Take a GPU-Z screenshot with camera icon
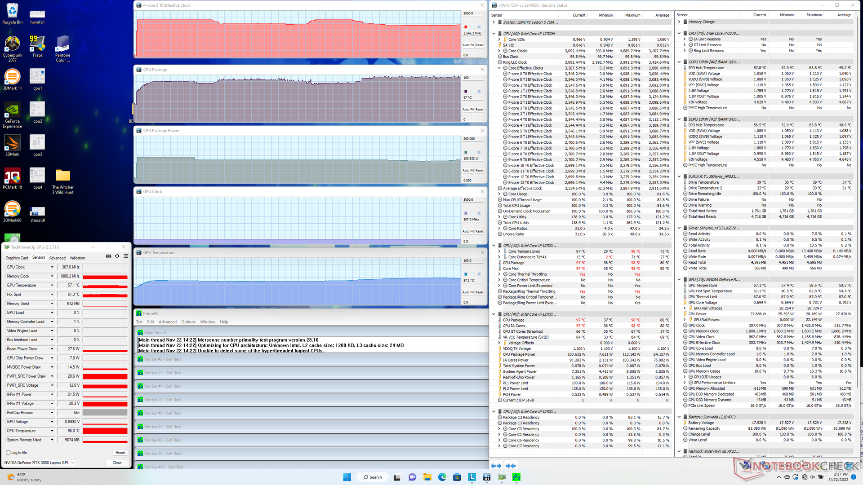Screen dimensions: 863x485 tap(108, 256)
